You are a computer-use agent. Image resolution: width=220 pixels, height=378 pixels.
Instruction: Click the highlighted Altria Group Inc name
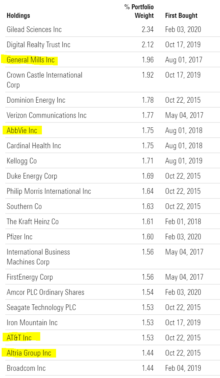point(29,353)
